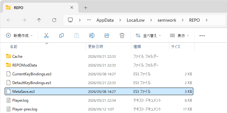Select MetaSave.es3 file name
This screenshot has height=113, width=227.
(23, 92)
